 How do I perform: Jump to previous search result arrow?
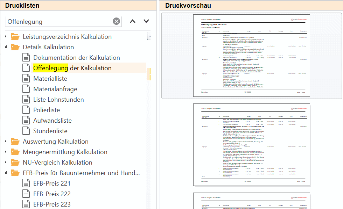133,21
